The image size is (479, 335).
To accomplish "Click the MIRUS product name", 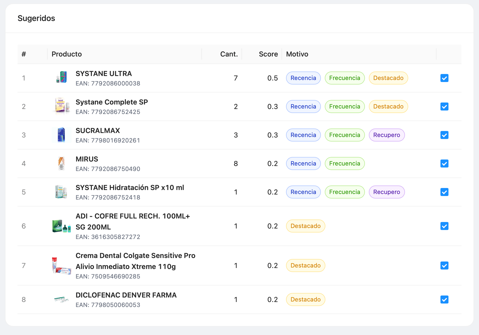I will (x=87, y=159).
